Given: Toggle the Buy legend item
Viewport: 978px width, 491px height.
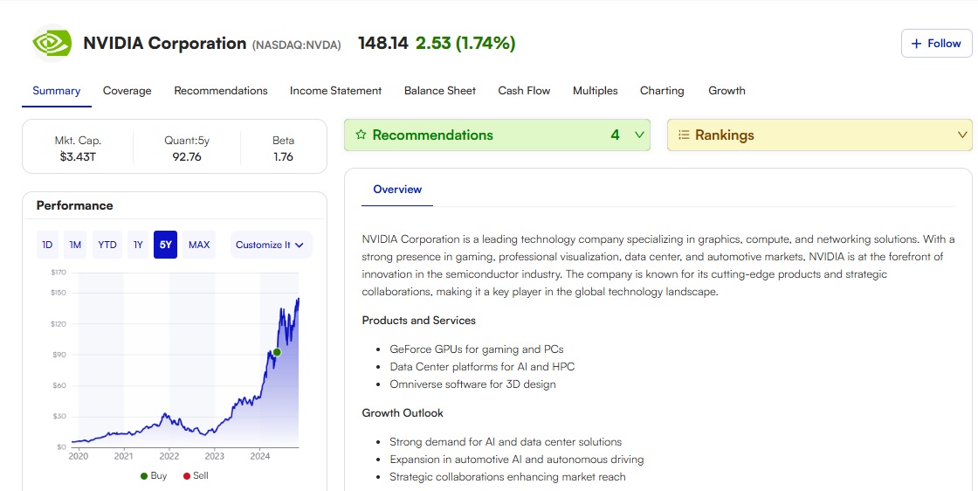Looking at the screenshot, I should point(154,476).
